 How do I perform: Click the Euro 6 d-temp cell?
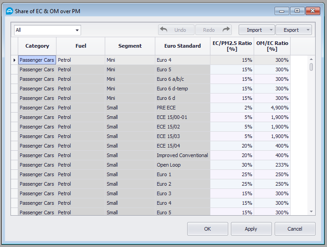[183, 89]
